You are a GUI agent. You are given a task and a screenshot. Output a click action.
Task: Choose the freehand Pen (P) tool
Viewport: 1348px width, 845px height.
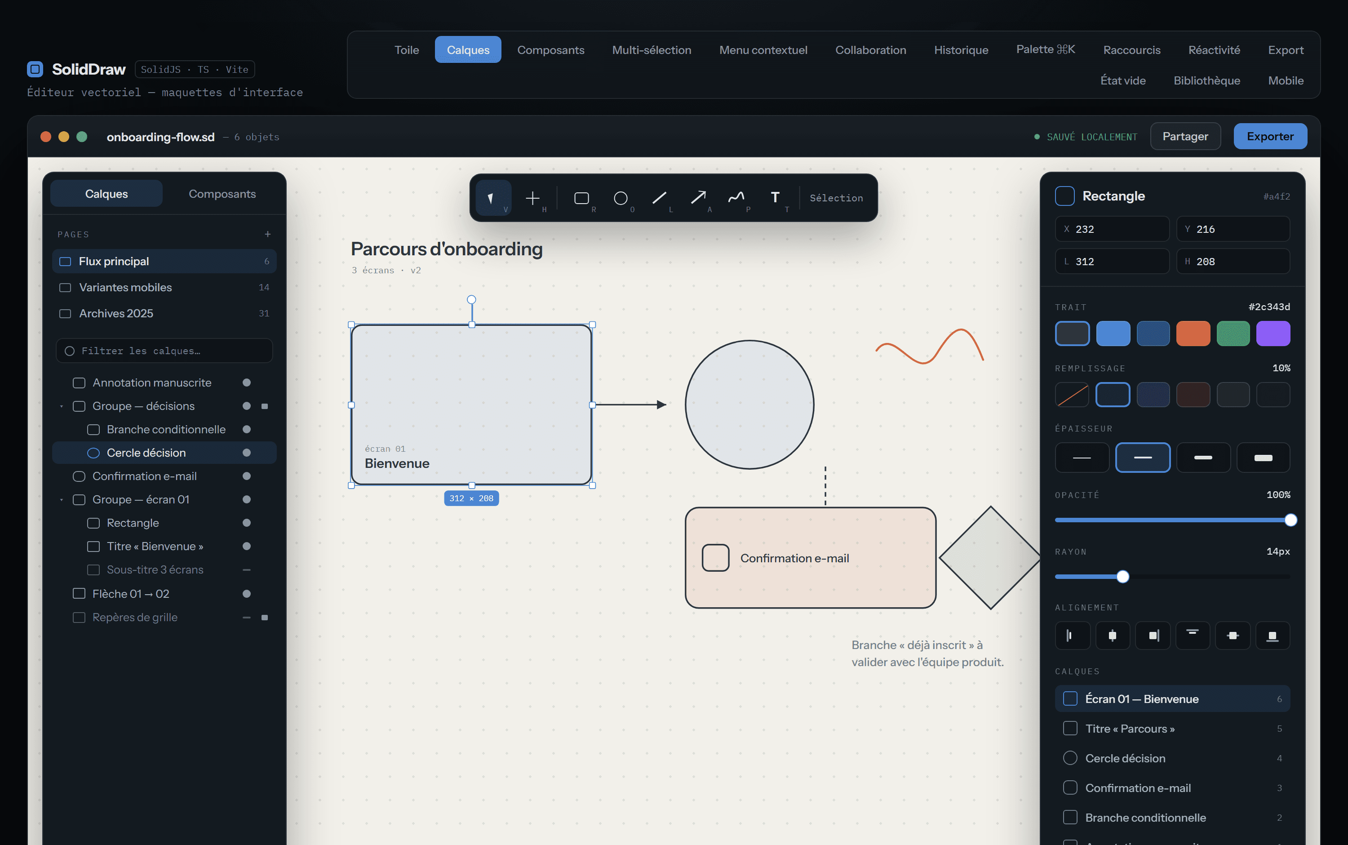(736, 198)
